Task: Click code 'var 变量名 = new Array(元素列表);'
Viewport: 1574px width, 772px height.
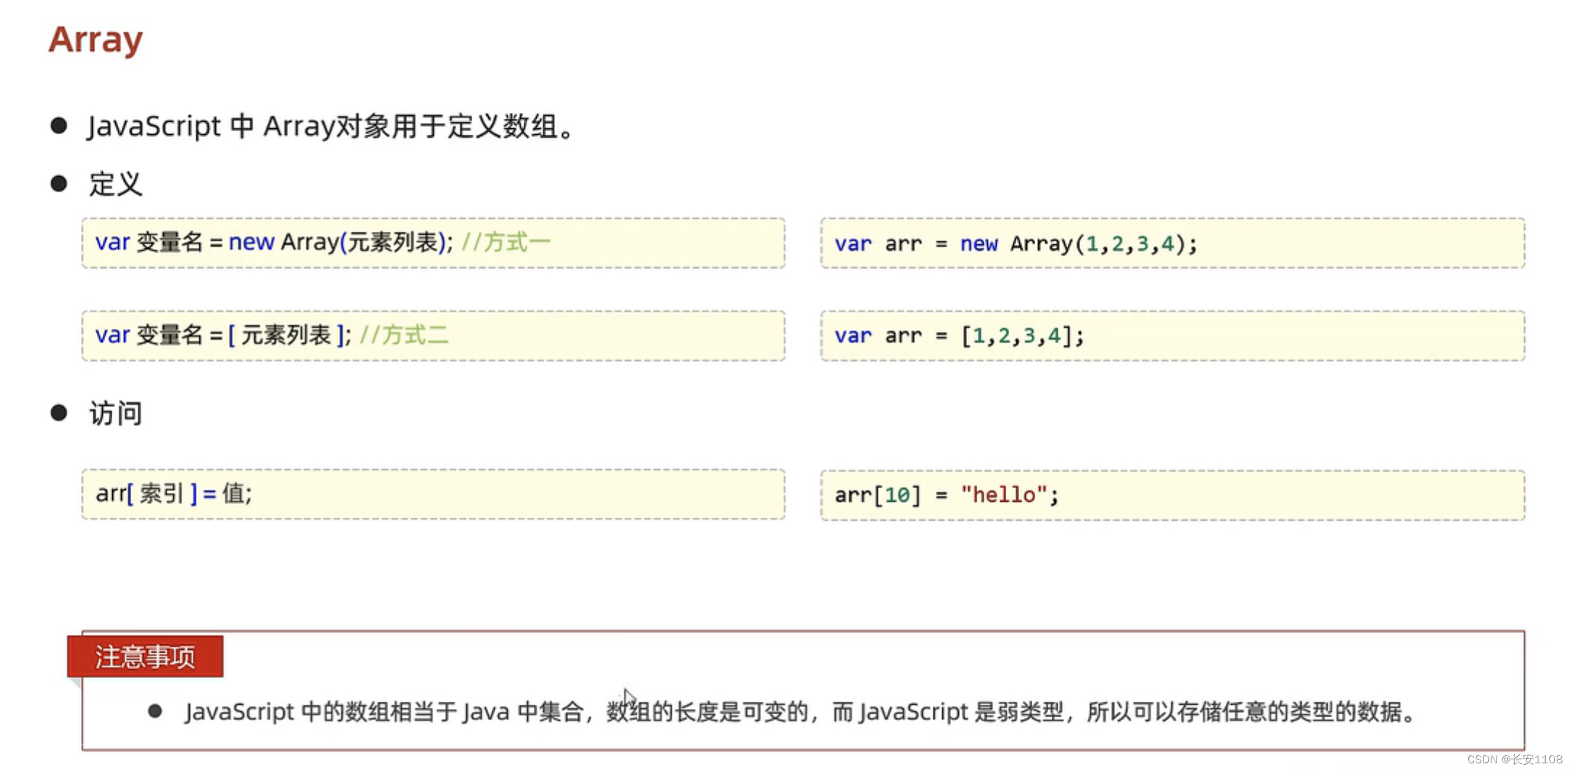Action: point(274,242)
